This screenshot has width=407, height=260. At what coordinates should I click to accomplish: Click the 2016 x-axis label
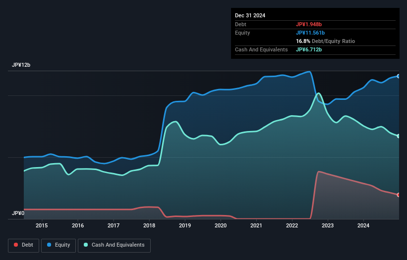point(78,225)
